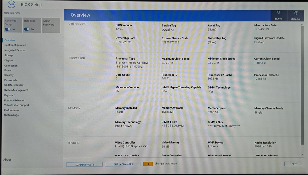The image size is (308, 175).
Task: Click the DEVICES section heading
Action: tap(73, 143)
